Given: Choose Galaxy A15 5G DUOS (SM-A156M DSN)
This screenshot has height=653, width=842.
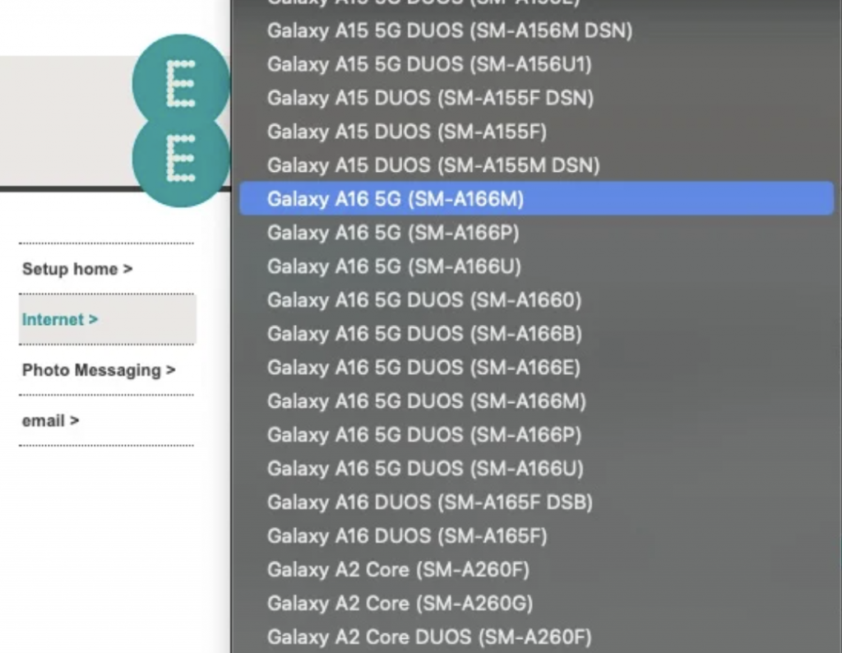Looking at the screenshot, I should click(x=449, y=30).
